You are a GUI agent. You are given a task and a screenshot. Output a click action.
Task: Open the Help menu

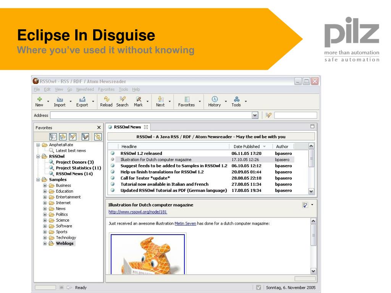(136, 89)
